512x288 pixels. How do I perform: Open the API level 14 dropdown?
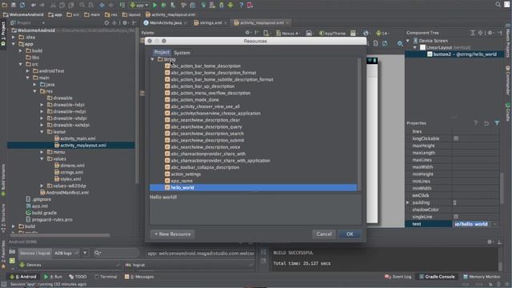tap(382, 33)
